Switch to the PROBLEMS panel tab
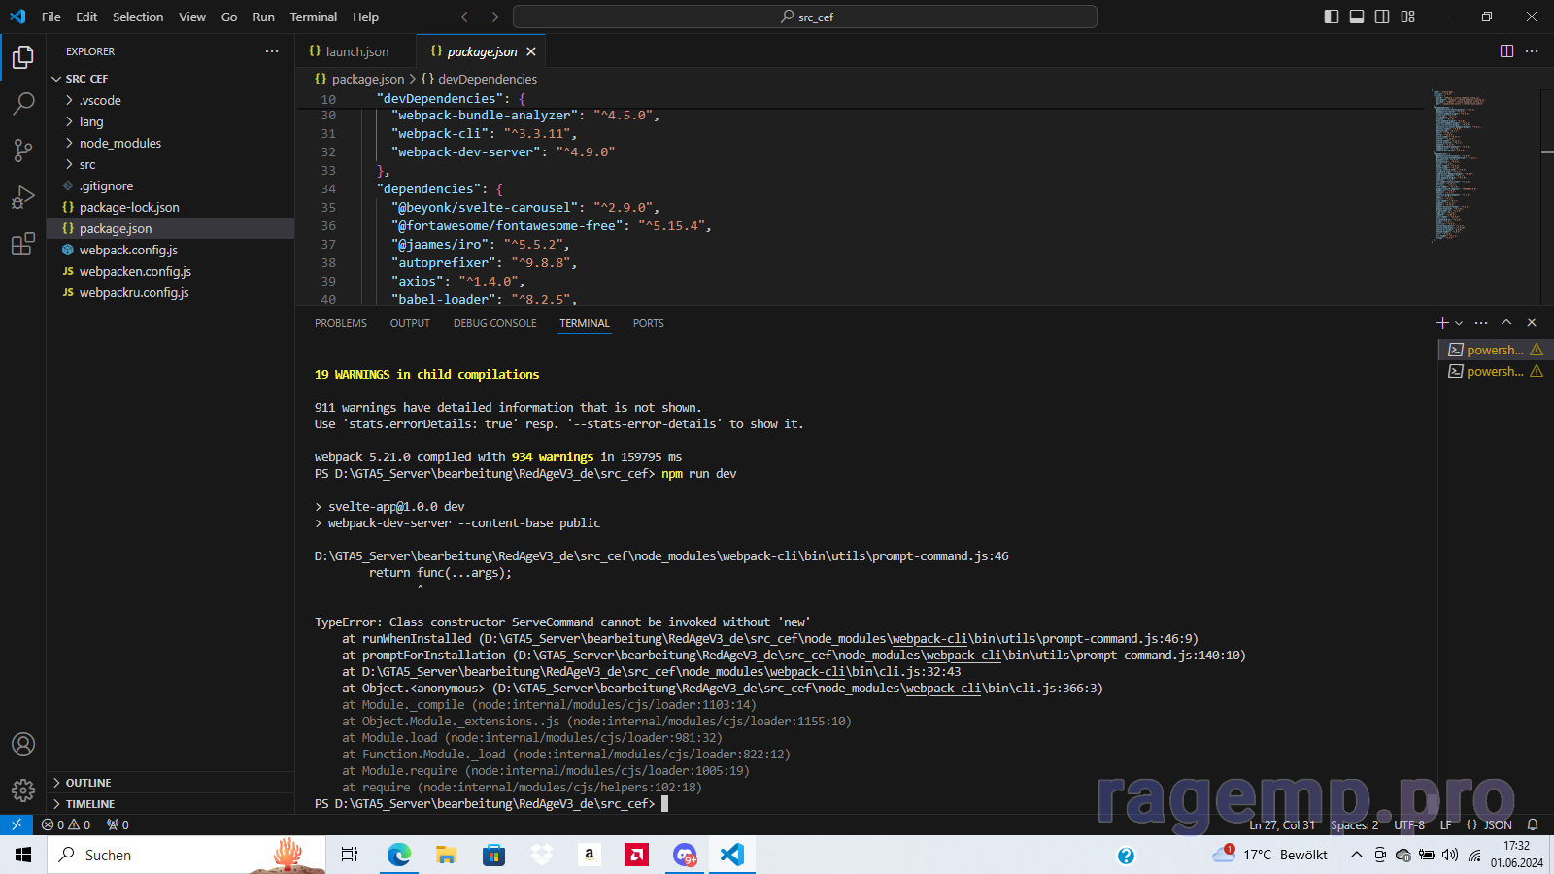This screenshot has width=1554, height=874. 340,323
